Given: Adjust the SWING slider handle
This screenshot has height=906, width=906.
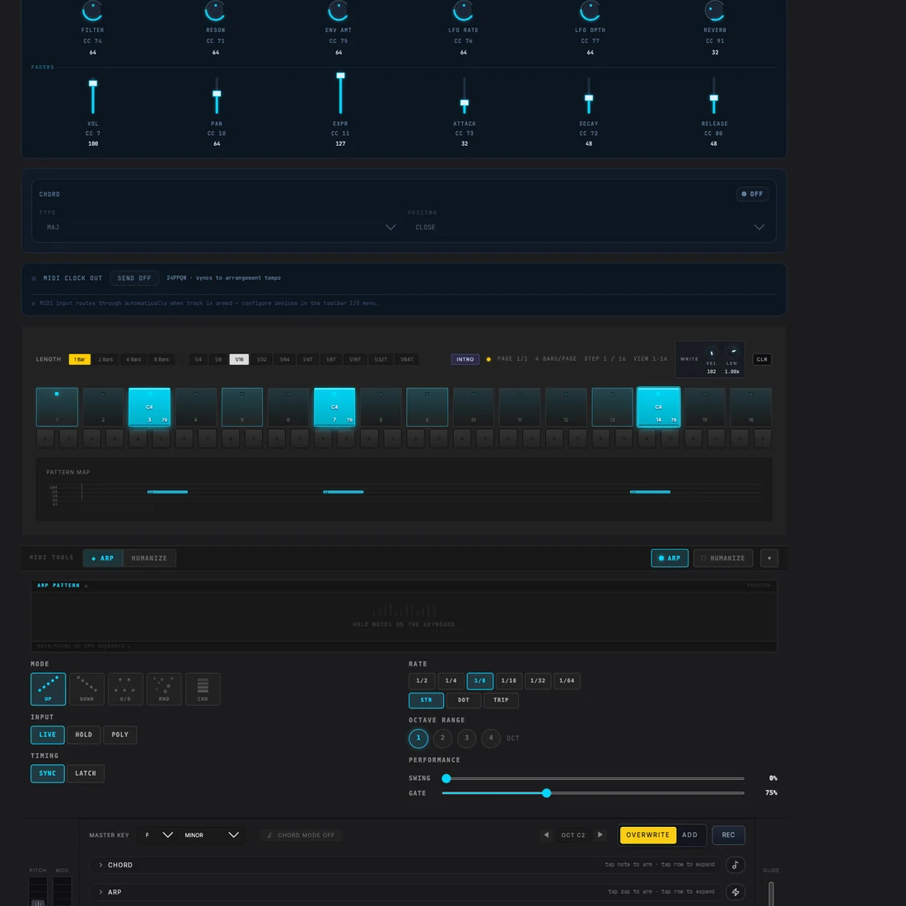Looking at the screenshot, I should [x=446, y=778].
